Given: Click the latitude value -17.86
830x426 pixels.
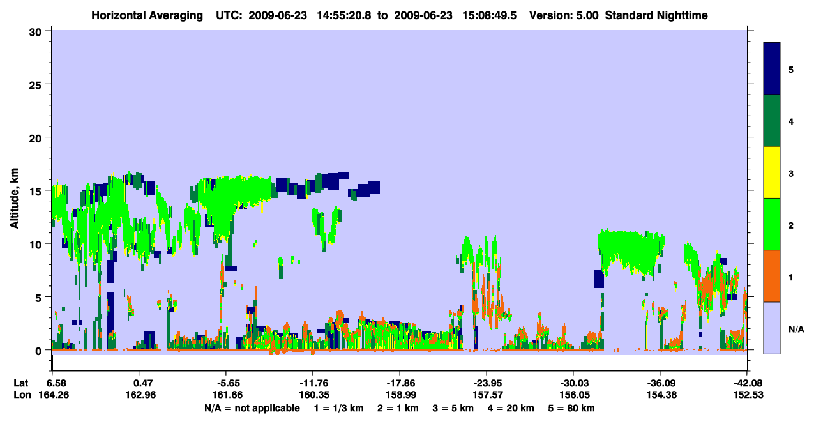Looking at the screenshot, I should 400,383.
